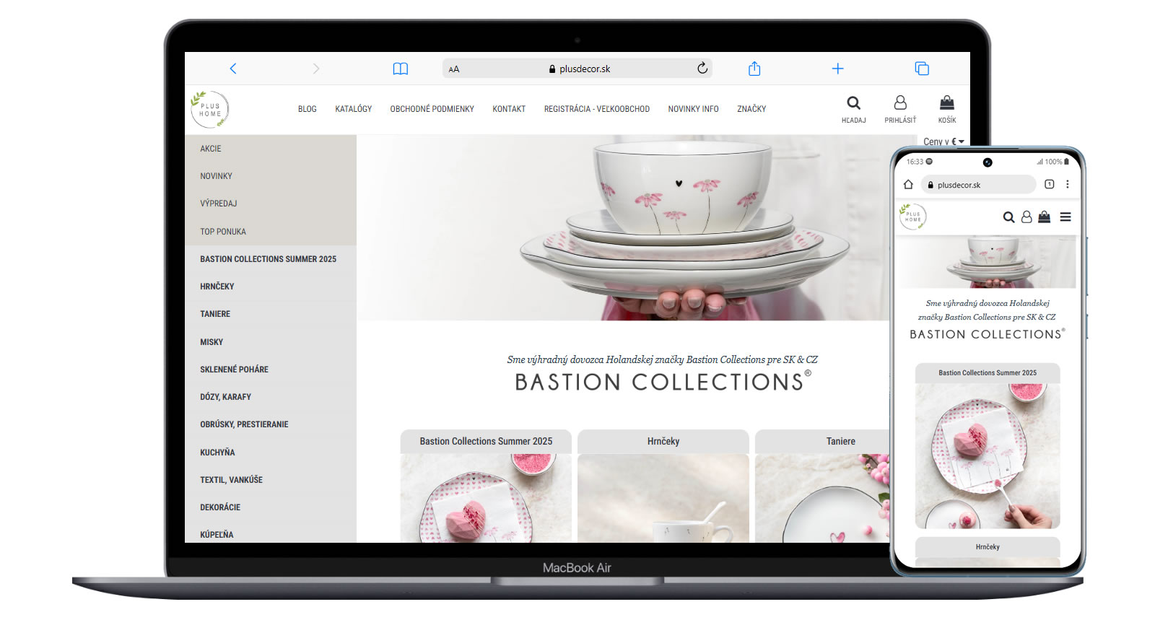Image resolution: width=1155 pixels, height=620 pixels.
Task: Open the Taniere category card on laptop
Action: pyautogui.click(x=823, y=486)
